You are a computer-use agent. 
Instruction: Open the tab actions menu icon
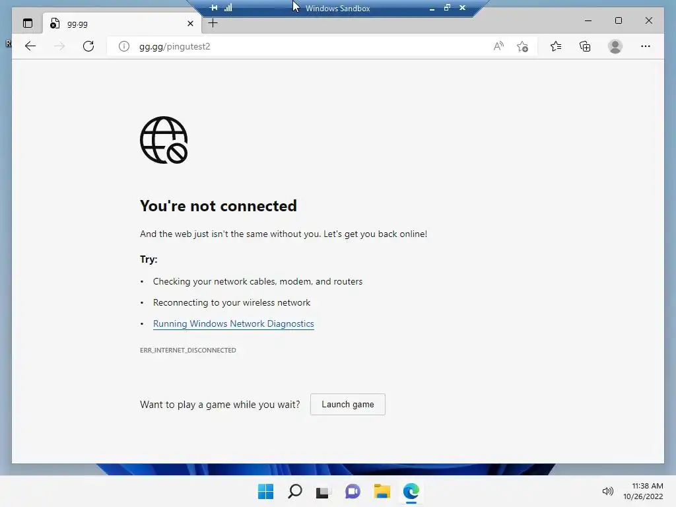28,23
